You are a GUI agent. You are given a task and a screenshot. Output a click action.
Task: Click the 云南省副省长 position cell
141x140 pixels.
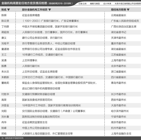point(118,15)
